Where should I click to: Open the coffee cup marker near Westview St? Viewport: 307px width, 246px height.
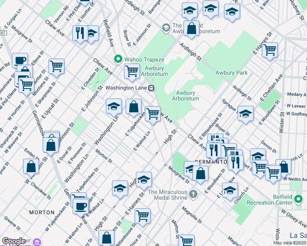(x=20, y=60)
